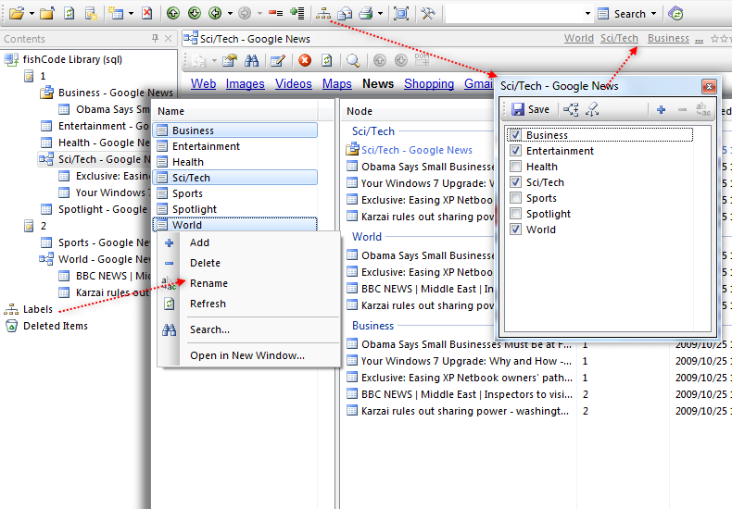Click the edit pencil icon in browser toolbar
The image size is (732, 509).
[x=278, y=60]
